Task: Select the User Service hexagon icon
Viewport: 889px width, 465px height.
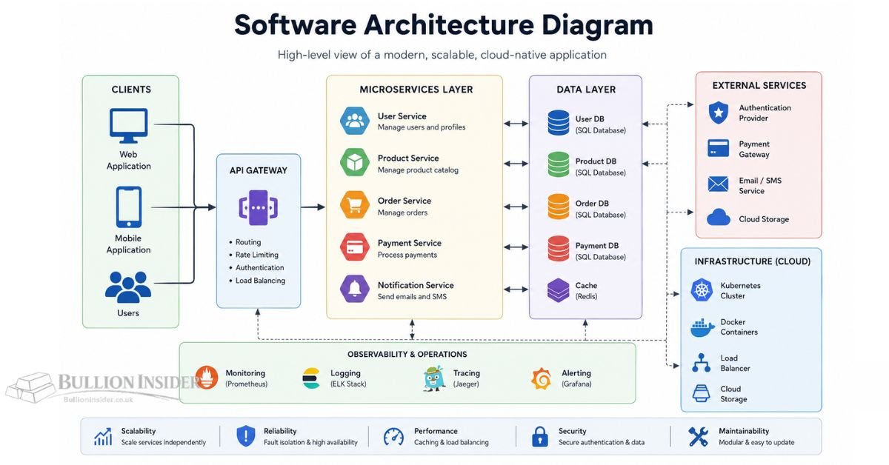Action: 355,121
